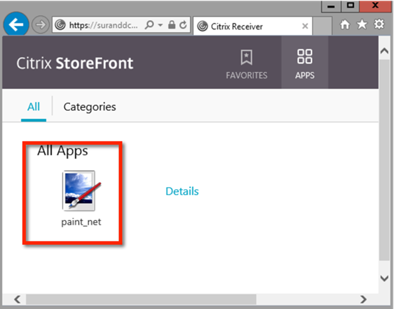
Task: Click the Citrix site icon in address bar
Action: [x=60, y=25]
